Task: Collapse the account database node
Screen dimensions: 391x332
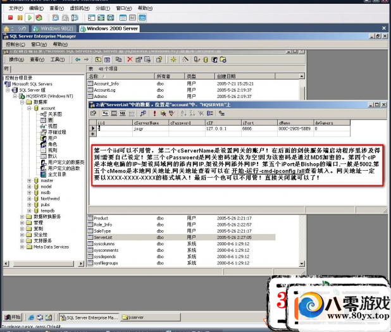Action: coord(29,108)
